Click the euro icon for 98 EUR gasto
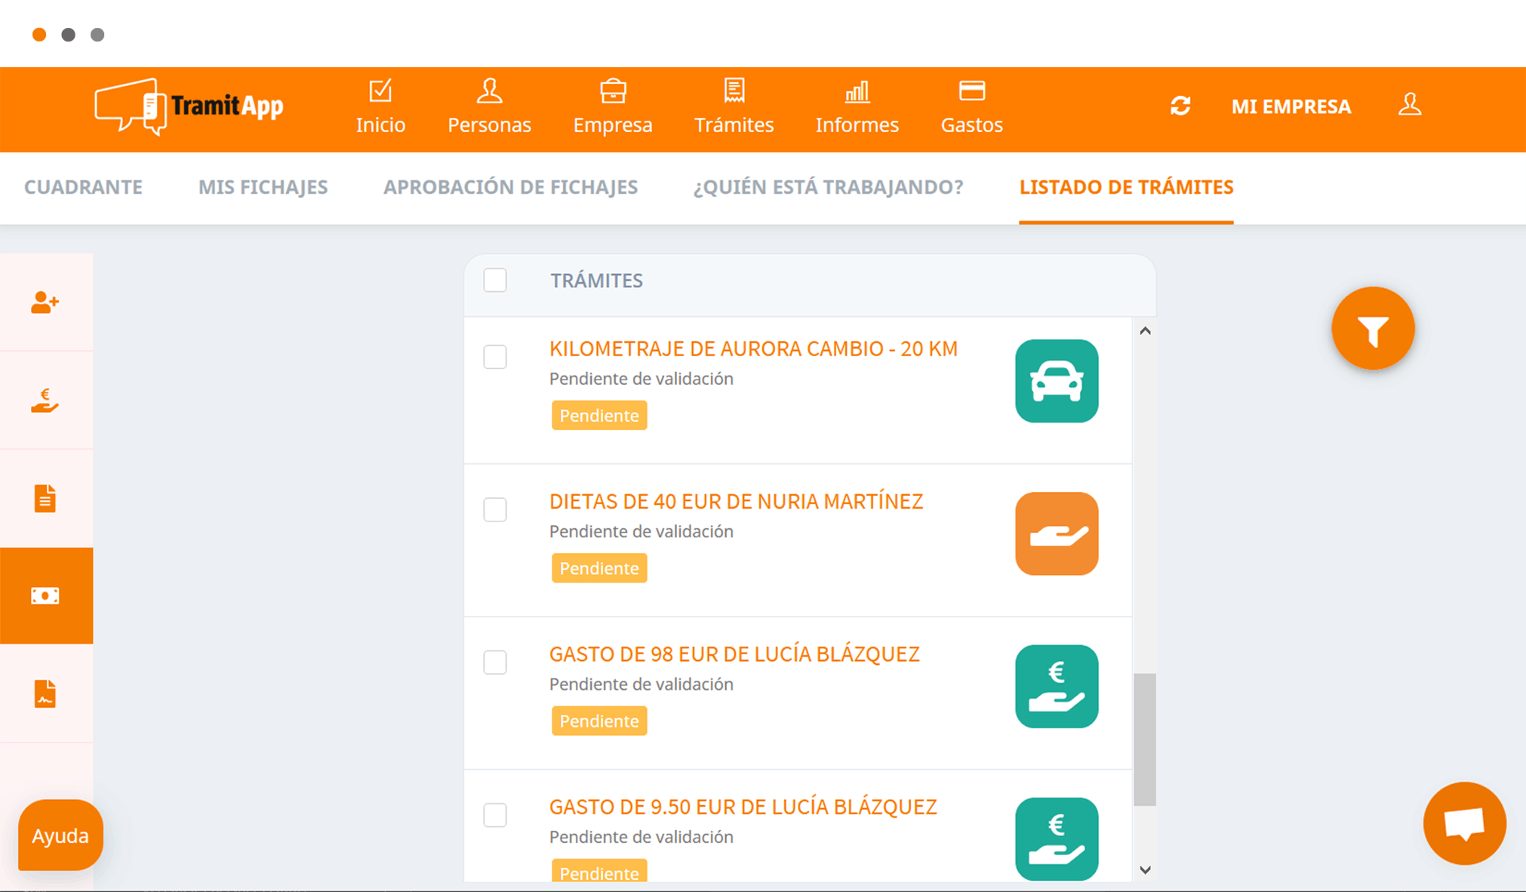 tap(1057, 687)
